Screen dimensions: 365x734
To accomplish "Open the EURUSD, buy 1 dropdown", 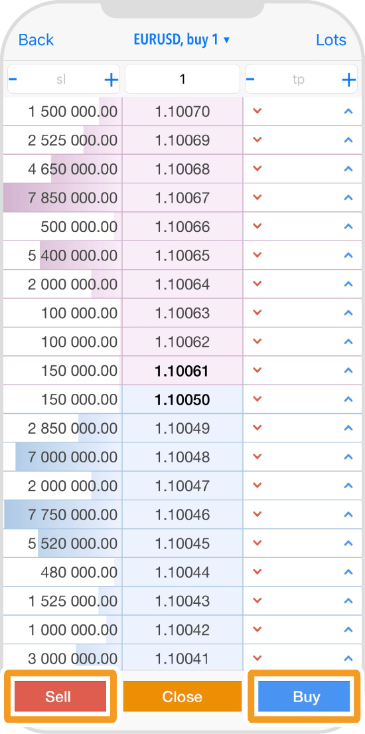I will 182,40.
